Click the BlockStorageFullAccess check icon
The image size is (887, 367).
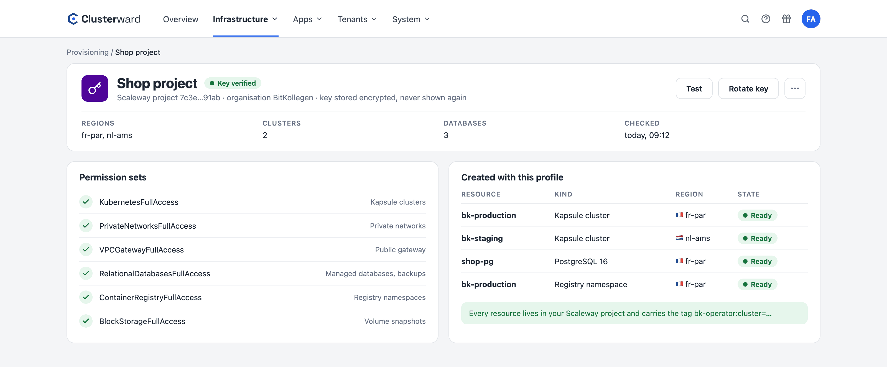pos(86,321)
